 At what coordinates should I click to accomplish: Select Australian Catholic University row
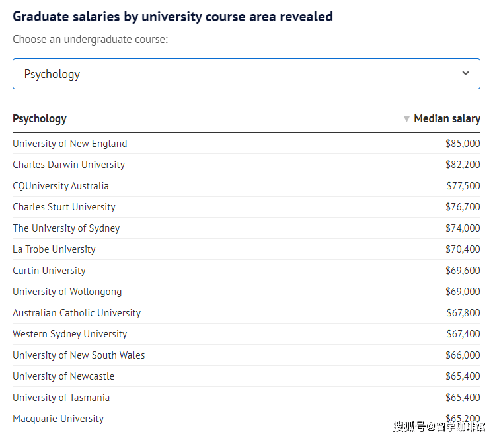pos(77,313)
